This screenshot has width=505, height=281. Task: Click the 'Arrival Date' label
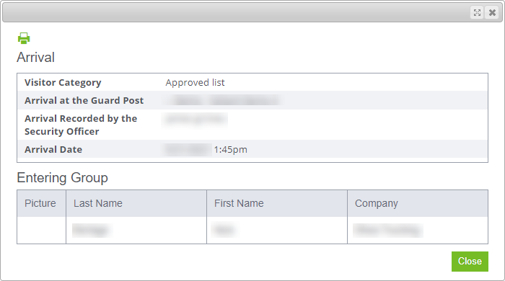tap(53, 149)
